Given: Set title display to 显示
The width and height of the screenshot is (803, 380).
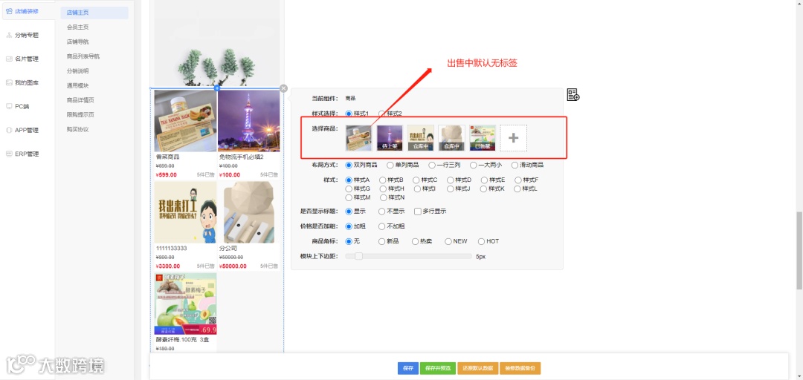Looking at the screenshot, I should point(349,212).
